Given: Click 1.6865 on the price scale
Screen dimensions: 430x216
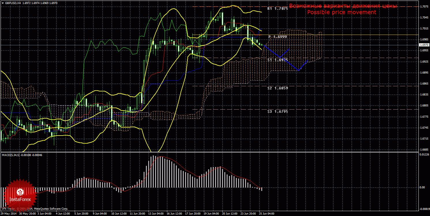Looking at the screenshot, I should pos(424,84).
